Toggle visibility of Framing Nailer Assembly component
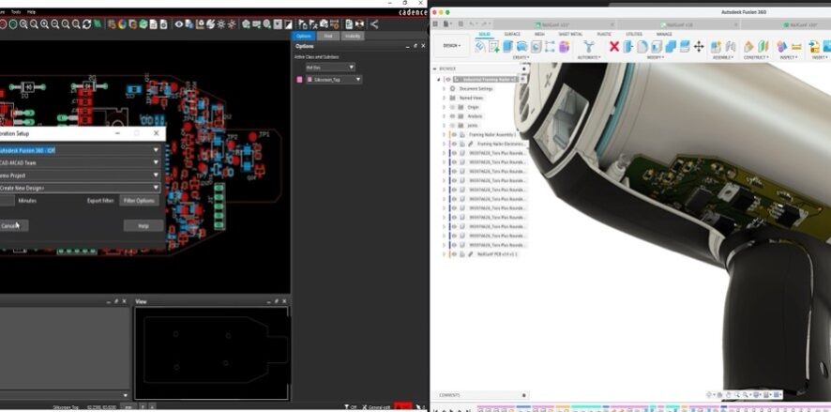 coord(454,135)
